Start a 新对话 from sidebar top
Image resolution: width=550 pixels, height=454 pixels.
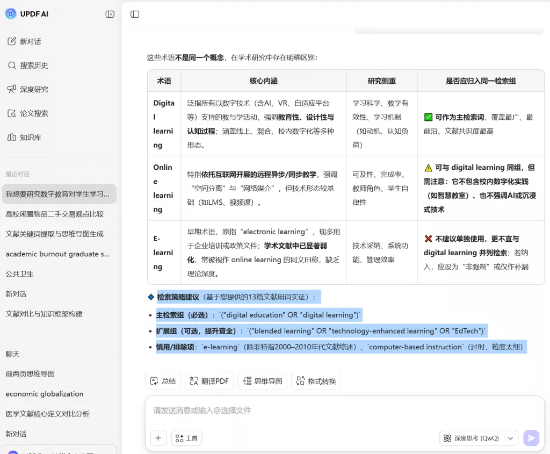(30, 41)
